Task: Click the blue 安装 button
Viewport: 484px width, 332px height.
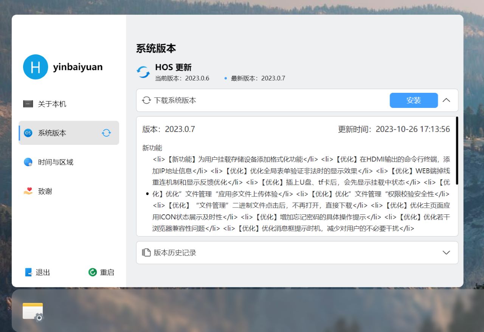Action: coord(414,100)
